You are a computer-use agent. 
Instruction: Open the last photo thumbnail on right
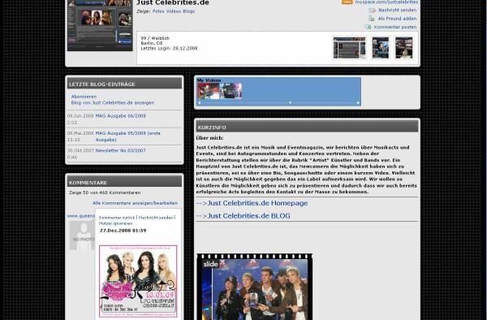403,48
